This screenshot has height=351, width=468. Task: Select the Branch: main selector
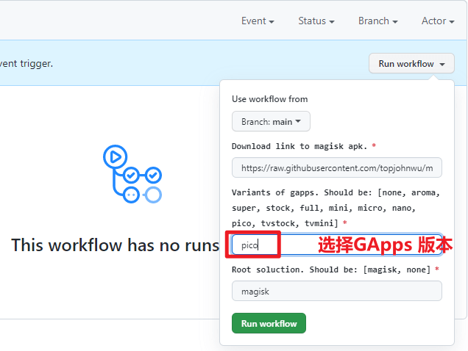tap(271, 121)
